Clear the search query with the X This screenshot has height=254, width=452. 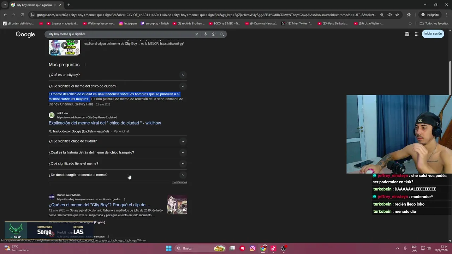coord(197,34)
